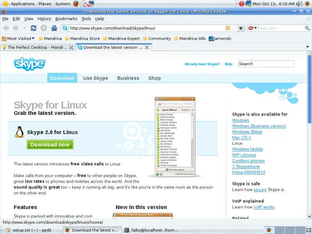Follow the secure link

(x=260, y=190)
